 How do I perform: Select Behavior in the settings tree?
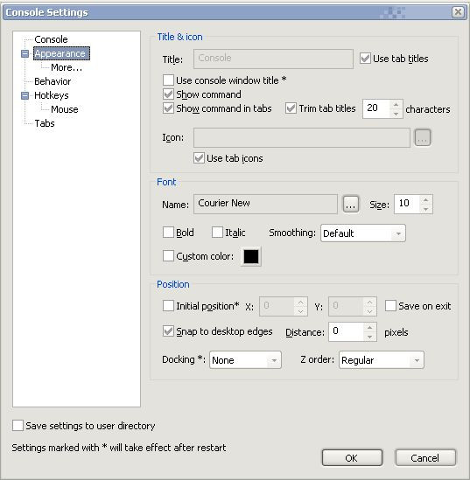pyautogui.click(x=53, y=81)
